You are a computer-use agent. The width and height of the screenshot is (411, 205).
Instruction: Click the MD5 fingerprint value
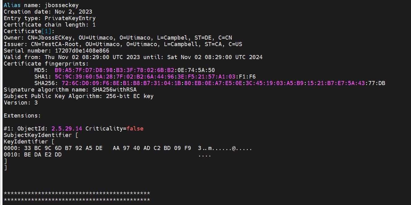click(135, 70)
